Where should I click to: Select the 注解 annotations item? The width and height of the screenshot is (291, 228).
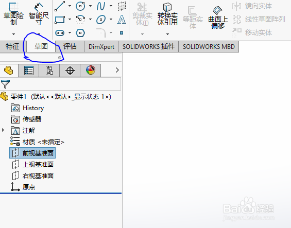point(23,131)
